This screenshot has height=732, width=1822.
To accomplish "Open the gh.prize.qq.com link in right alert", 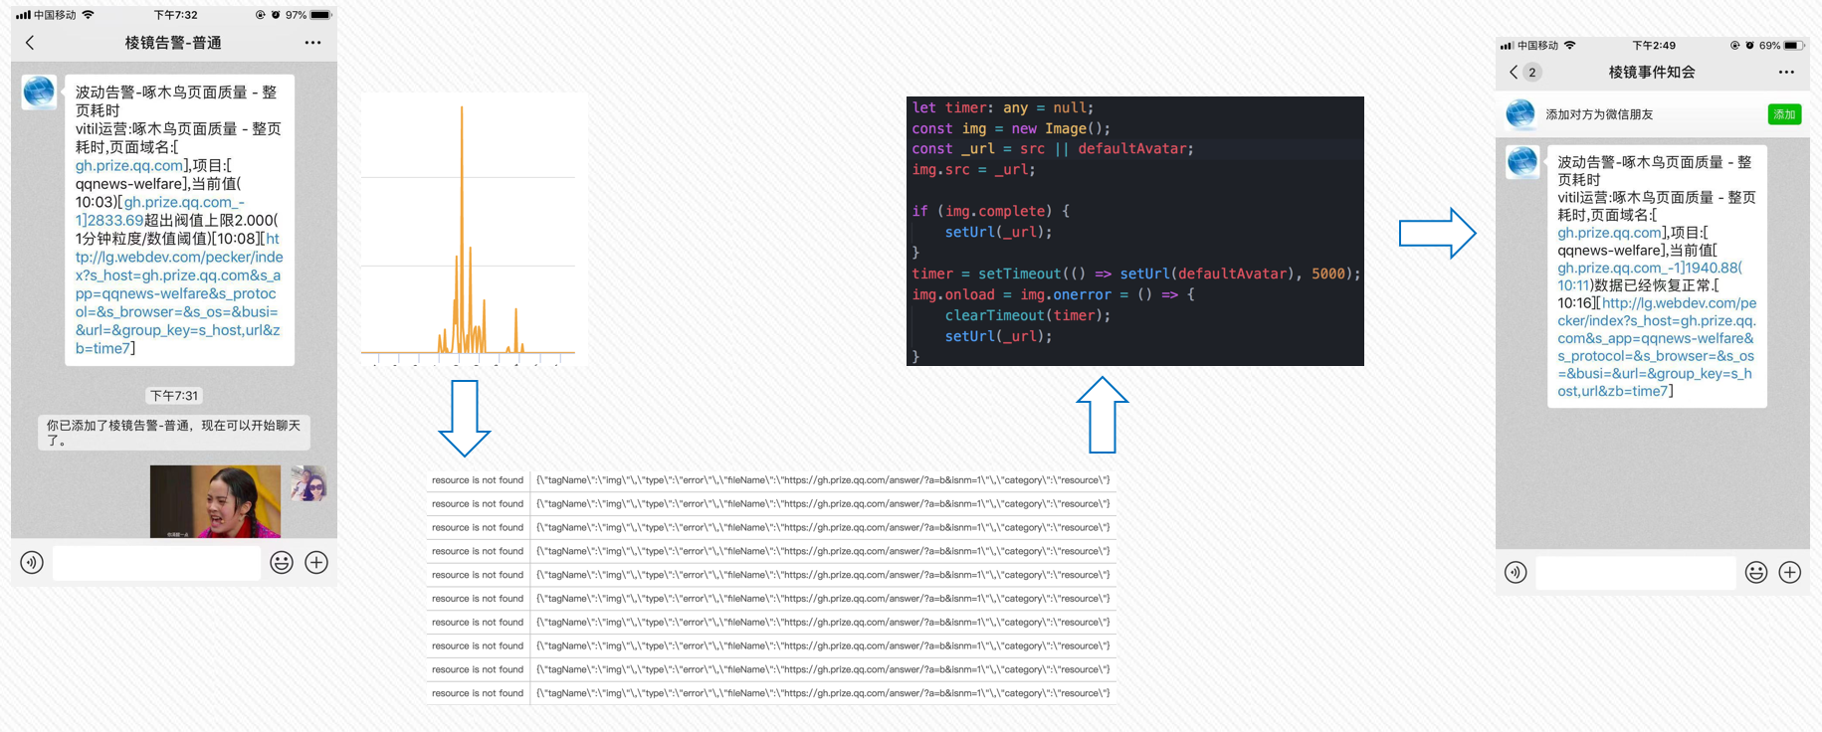I will (x=1610, y=233).
